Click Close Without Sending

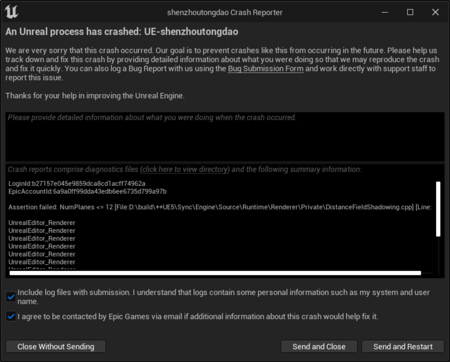tap(55, 346)
